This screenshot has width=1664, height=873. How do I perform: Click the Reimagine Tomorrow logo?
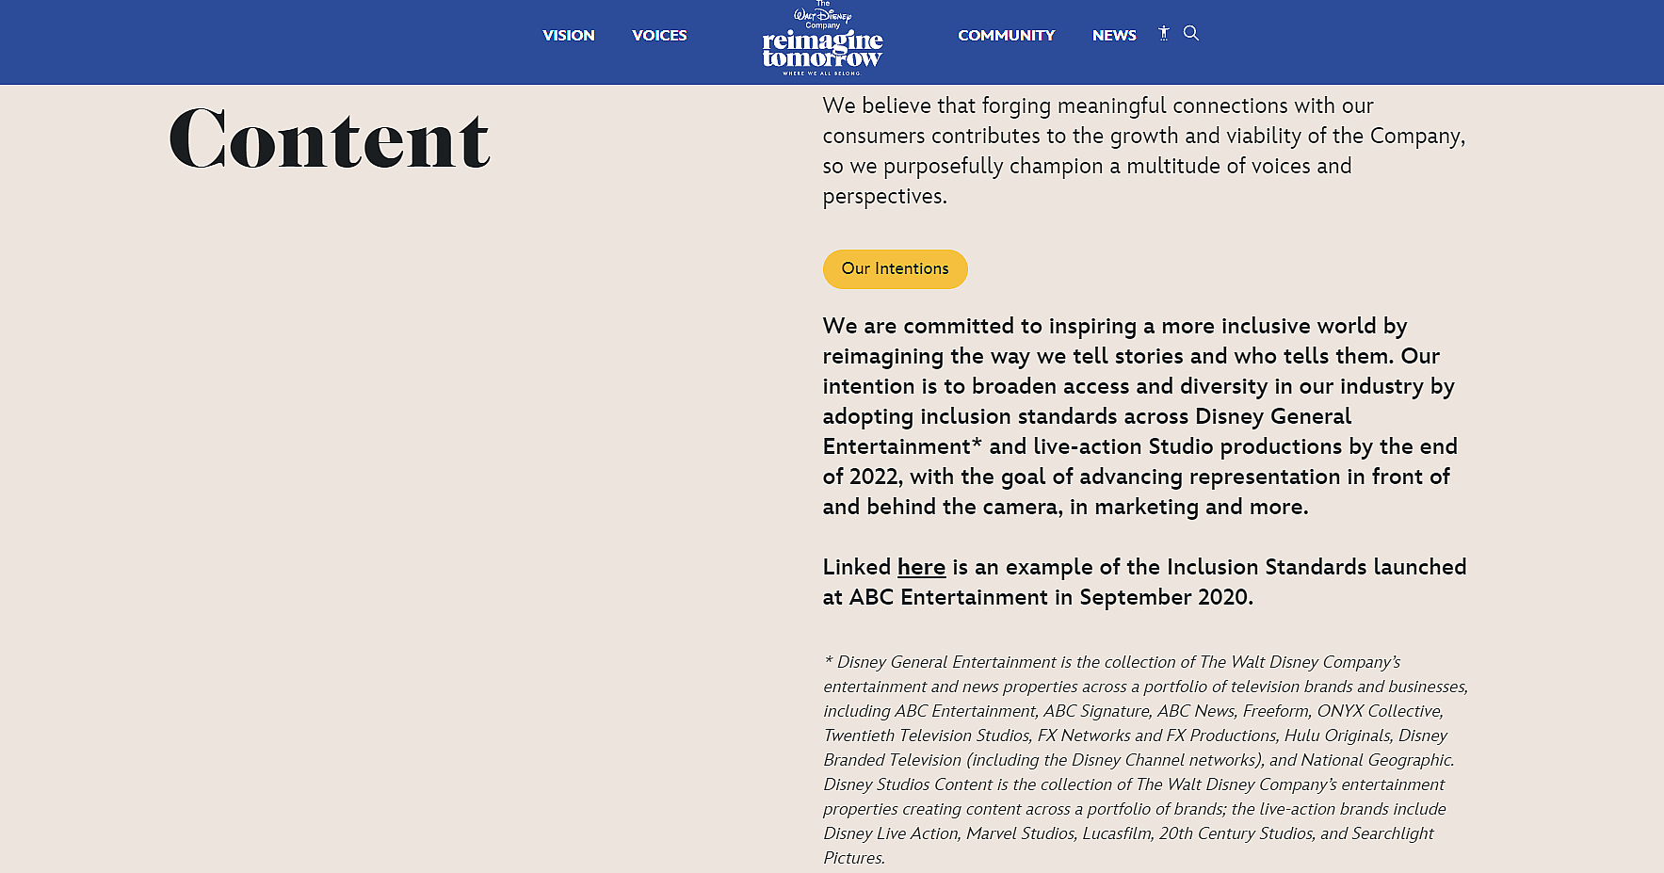tap(822, 50)
